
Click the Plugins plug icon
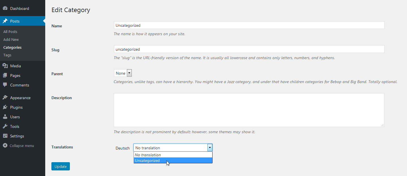pyautogui.click(x=5, y=107)
